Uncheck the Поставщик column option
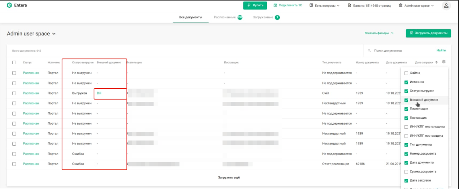The image size is (459, 189). [x=406, y=118]
